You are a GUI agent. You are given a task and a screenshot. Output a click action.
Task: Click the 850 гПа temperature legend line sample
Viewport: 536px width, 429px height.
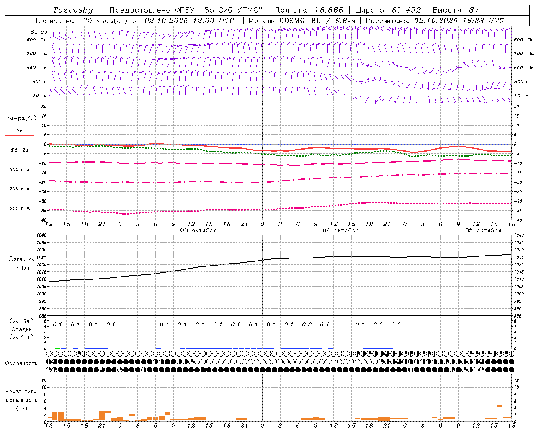[x=19, y=174]
